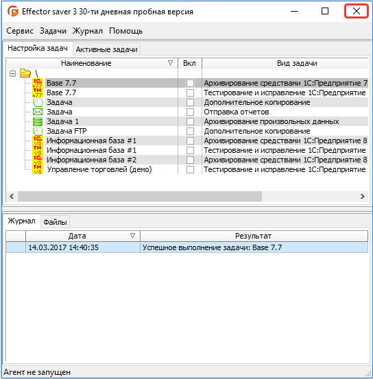This screenshot has height=379, width=373.
Task: Open the Задачи menu
Action: point(53,31)
